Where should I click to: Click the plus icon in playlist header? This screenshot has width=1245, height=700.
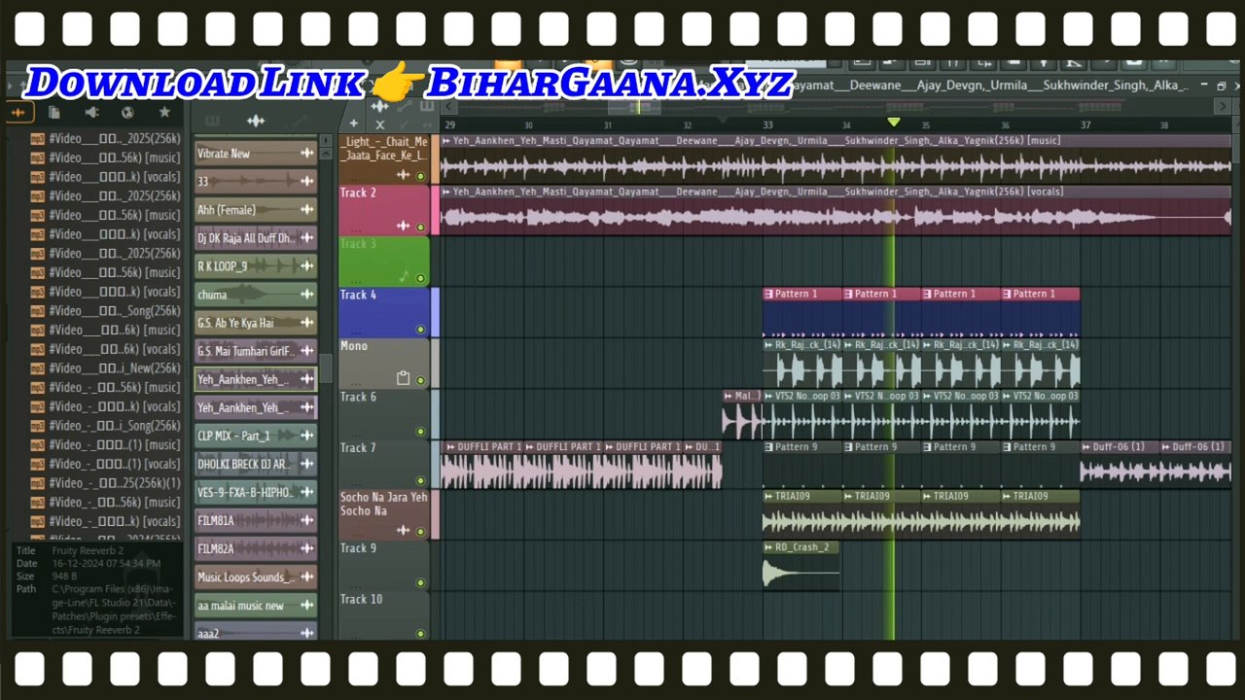(x=354, y=123)
